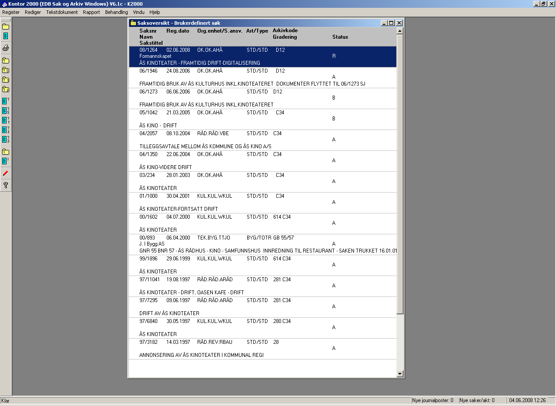This screenshot has width=556, height=406.
Task: Open the Register menu
Action: pyautogui.click(x=11, y=12)
